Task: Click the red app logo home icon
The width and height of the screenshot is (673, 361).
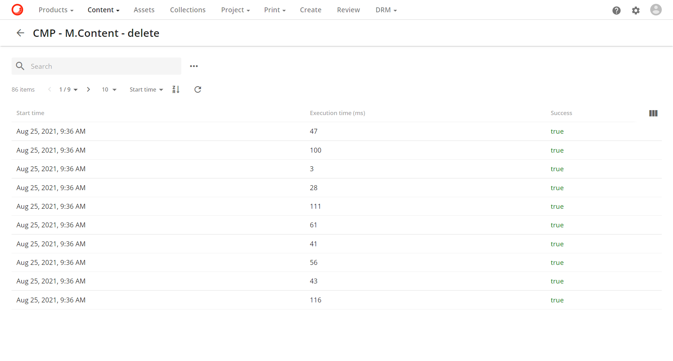Action: pyautogui.click(x=17, y=10)
